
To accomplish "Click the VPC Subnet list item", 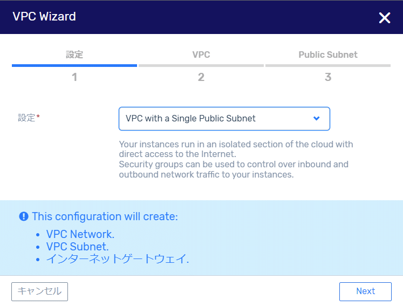I will point(77,247).
